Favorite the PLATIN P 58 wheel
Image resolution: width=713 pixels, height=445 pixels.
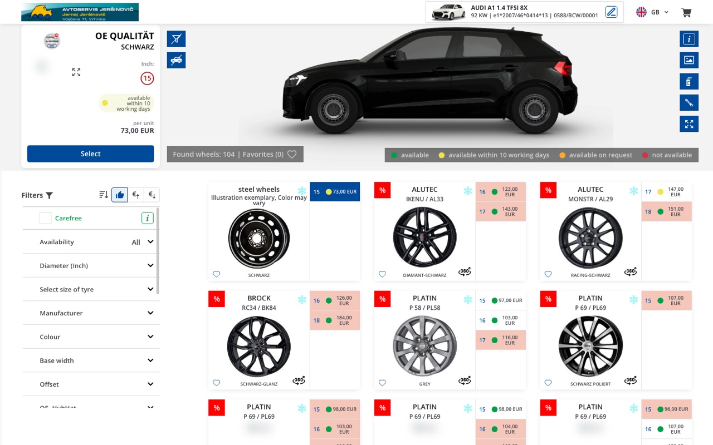(x=382, y=383)
